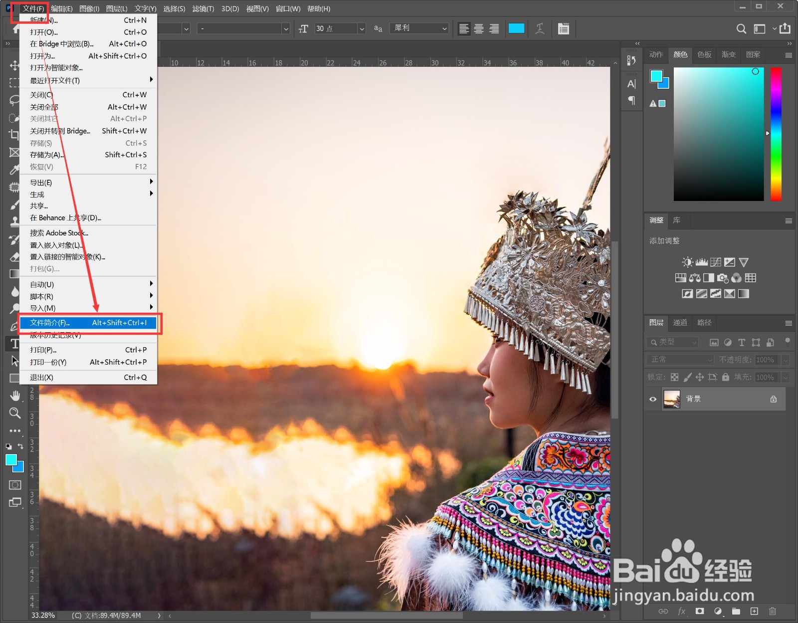Toggle lock all on layer
The width and height of the screenshot is (798, 623).
pos(726,377)
